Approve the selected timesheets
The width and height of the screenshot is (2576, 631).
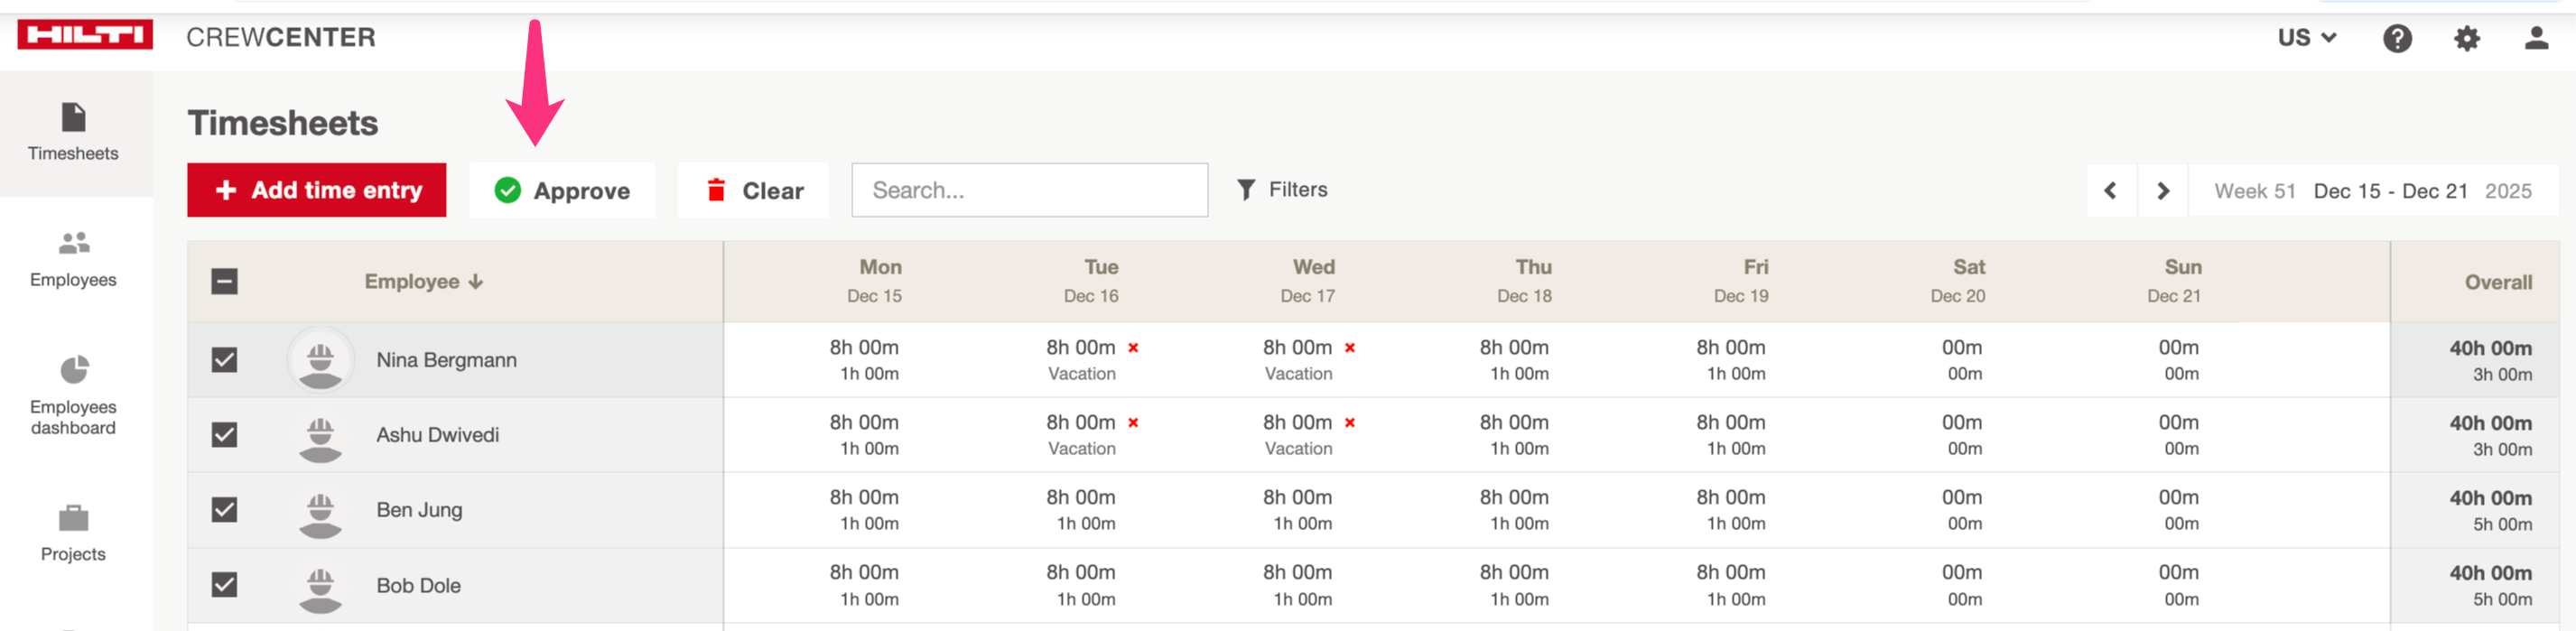[562, 190]
